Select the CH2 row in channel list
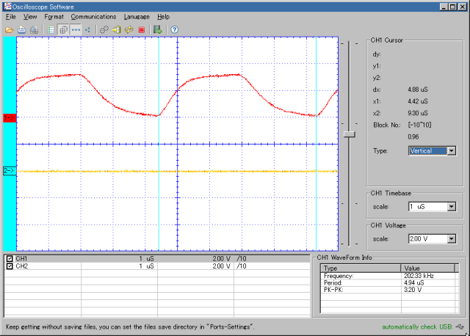Screen dimensions: 470x336 (x=157, y=266)
